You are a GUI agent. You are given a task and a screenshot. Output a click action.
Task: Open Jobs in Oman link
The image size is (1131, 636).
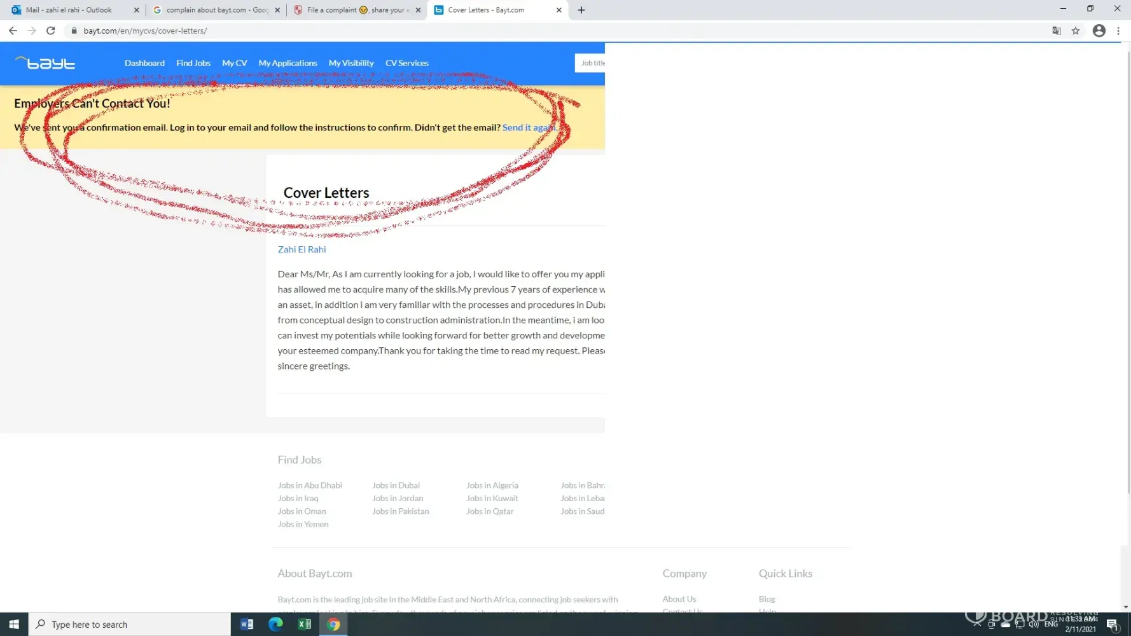click(302, 511)
